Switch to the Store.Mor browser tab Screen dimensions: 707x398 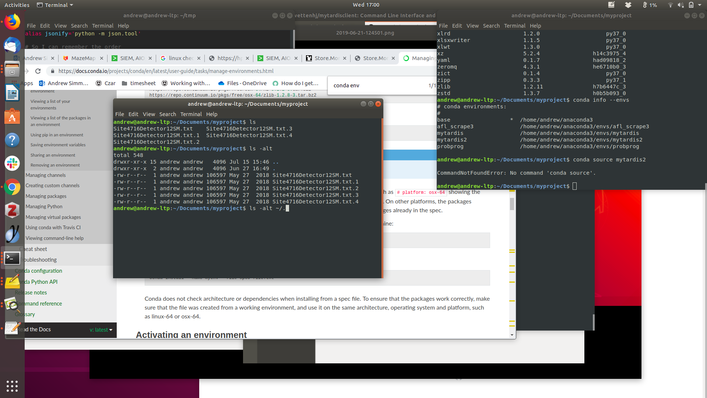[x=327, y=58]
